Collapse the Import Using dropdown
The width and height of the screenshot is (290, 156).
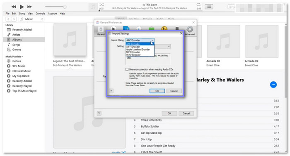[140, 40]
